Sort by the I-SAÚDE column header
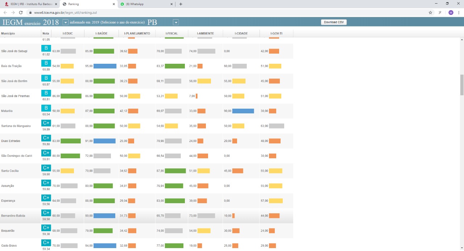 tap(101, 33)
